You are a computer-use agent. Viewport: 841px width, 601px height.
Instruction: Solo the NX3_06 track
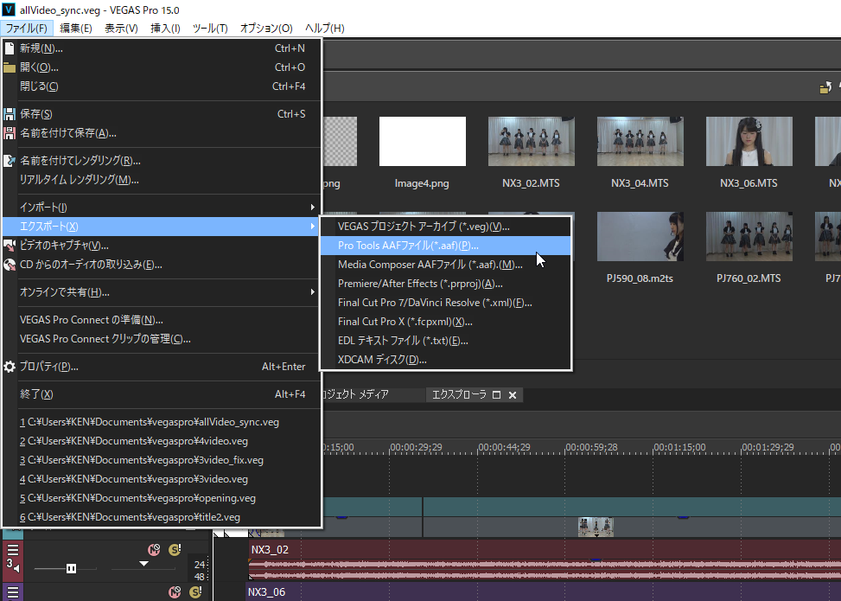pyautogui.click(x=195, y=591)
